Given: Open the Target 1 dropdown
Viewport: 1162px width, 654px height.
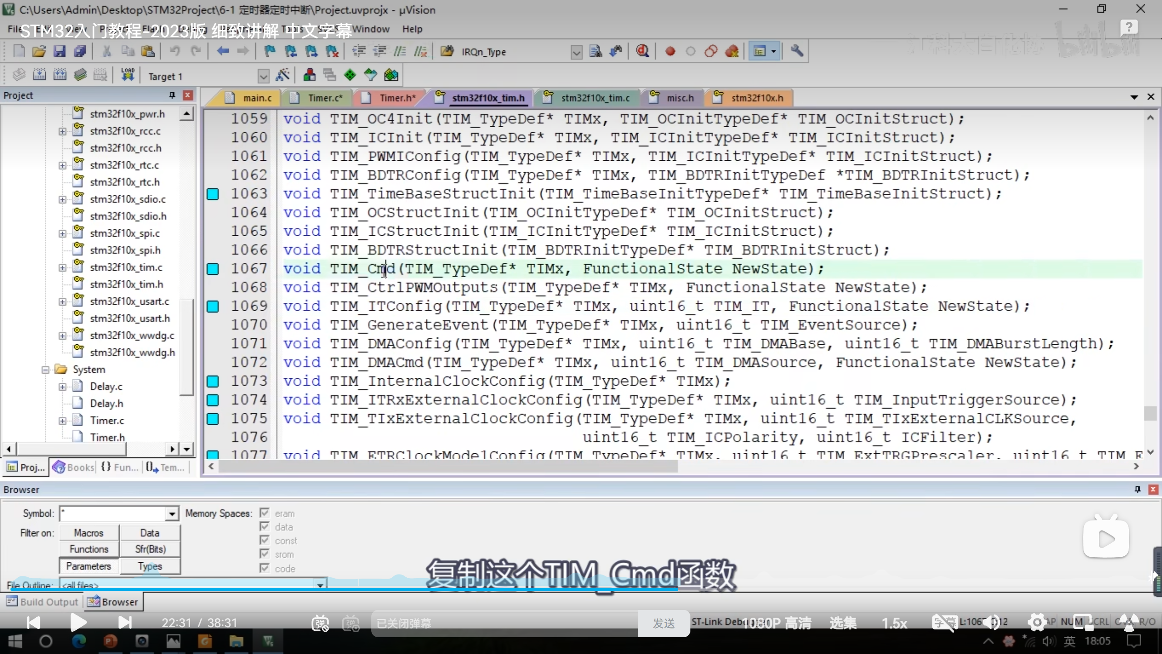Looking at the screenshot, I should 263,76.
